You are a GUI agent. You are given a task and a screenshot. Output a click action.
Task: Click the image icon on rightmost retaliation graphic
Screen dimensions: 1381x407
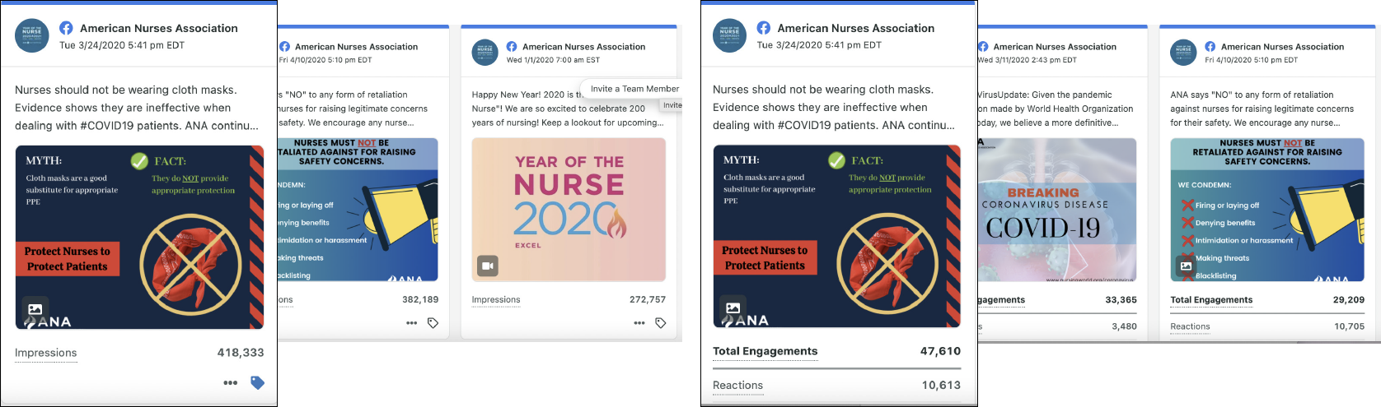tap(1186, 266)
